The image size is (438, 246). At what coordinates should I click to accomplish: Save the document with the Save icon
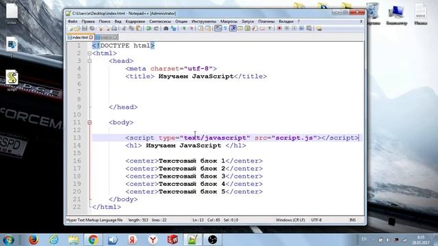pos(84,29)
